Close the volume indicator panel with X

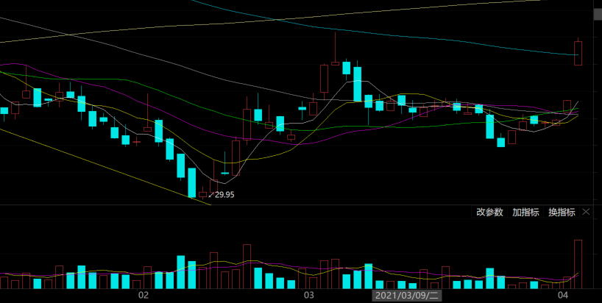pos(586,212)
